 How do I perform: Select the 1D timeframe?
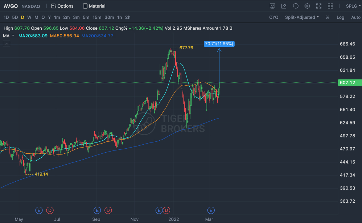[6, 17]
